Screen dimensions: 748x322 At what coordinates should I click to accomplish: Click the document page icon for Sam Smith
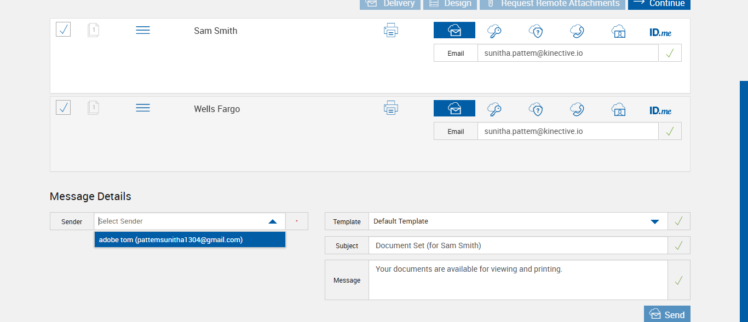click(94, 30)
